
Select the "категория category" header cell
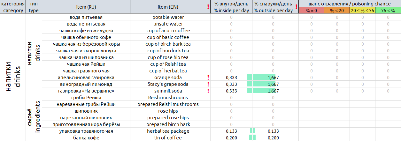click(x=13, y=7)
